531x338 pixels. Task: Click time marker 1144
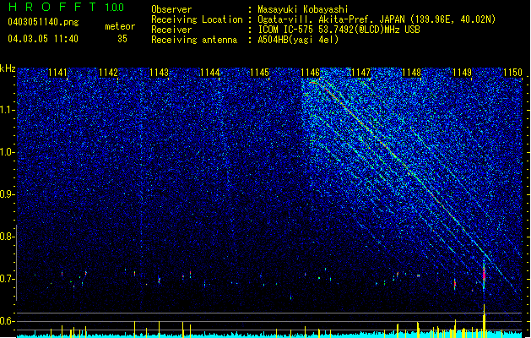(209, 73)
